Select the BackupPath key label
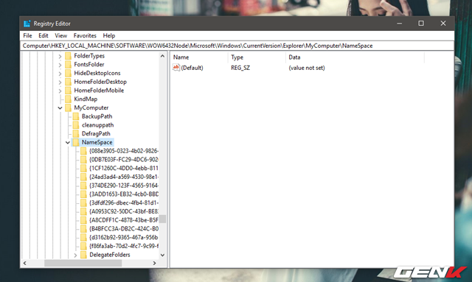 coord(97,116)
